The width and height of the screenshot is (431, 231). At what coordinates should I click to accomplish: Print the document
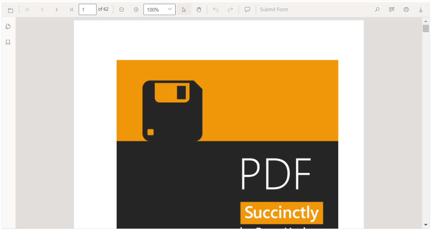406,10
